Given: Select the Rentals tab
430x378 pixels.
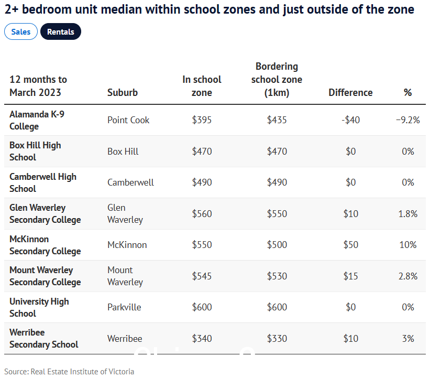Looking at the screenshot, I should click(x=61, y=31).
